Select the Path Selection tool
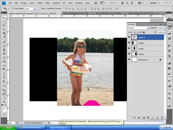This screenshot has height=130, width=173. tap(4, 81)
